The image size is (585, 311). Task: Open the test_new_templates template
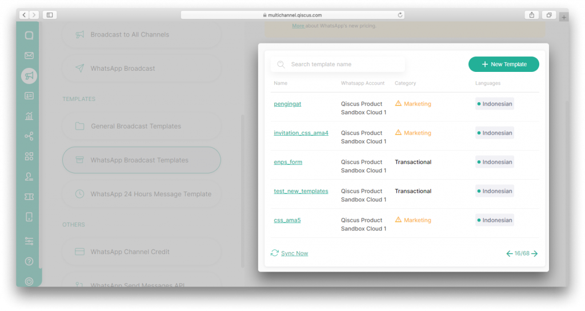(x=301, y=191)
